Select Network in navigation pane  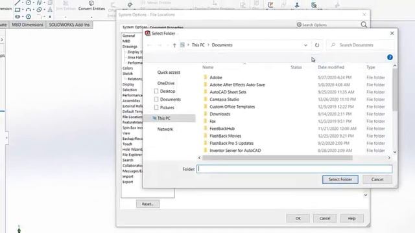coord(165,129)
